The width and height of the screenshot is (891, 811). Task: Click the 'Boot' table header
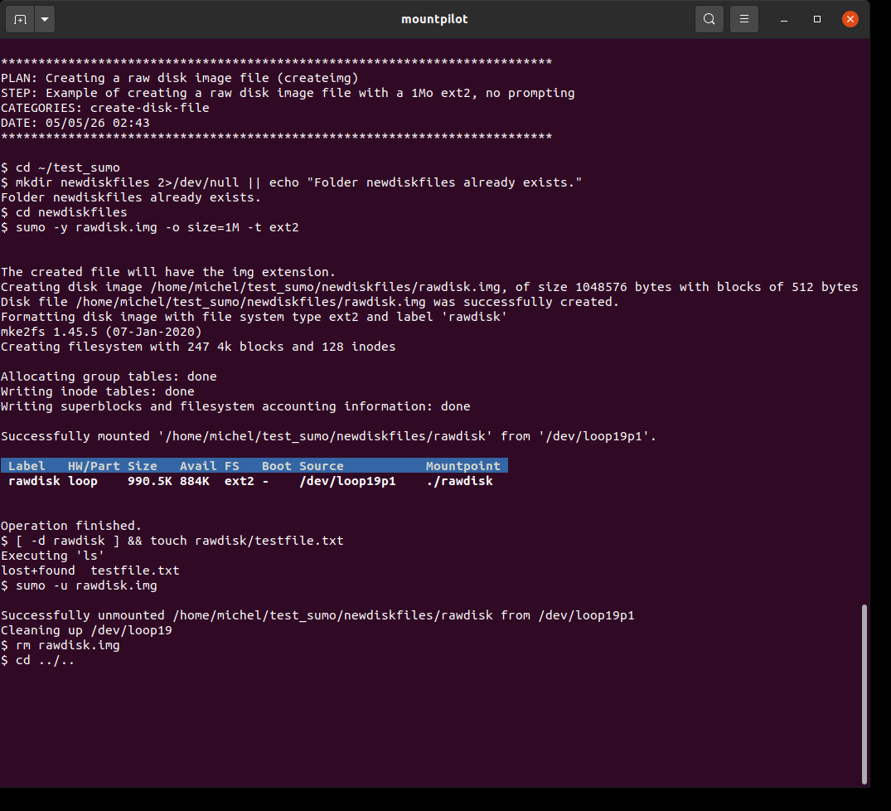pos(277,466)
